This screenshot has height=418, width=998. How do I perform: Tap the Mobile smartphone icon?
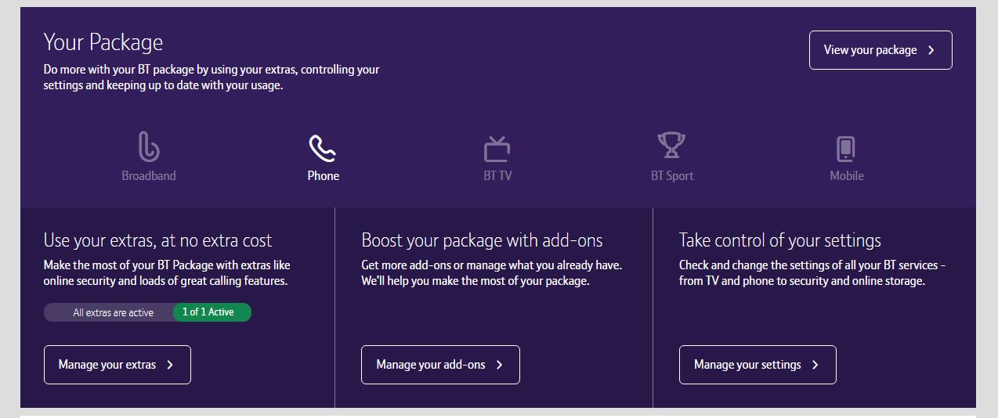tap(846, 148)
